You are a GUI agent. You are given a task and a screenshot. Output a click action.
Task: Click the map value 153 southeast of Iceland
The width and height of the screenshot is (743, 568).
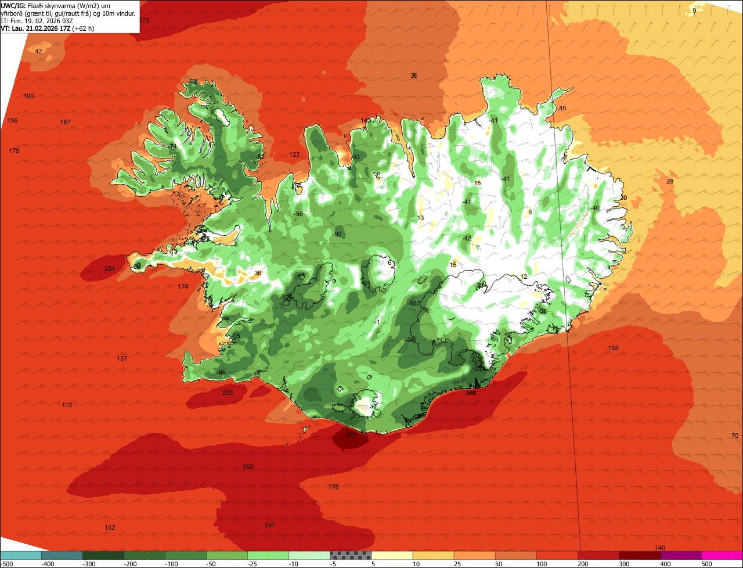click(x=613, y=348)
